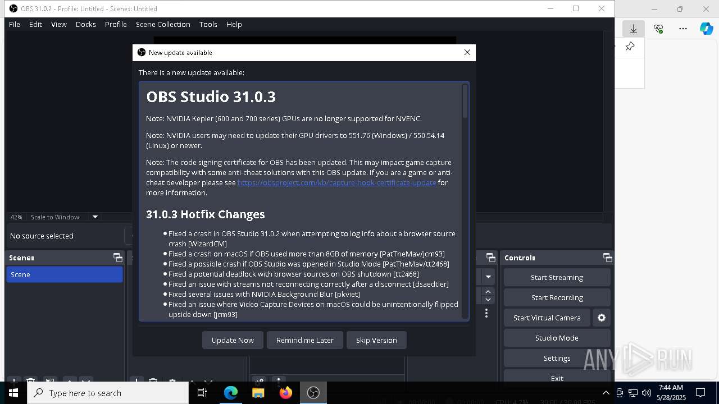The width and height of the screenshot is (719, 404).
Task: Open the Docks menu
Action: coord(86,24)
